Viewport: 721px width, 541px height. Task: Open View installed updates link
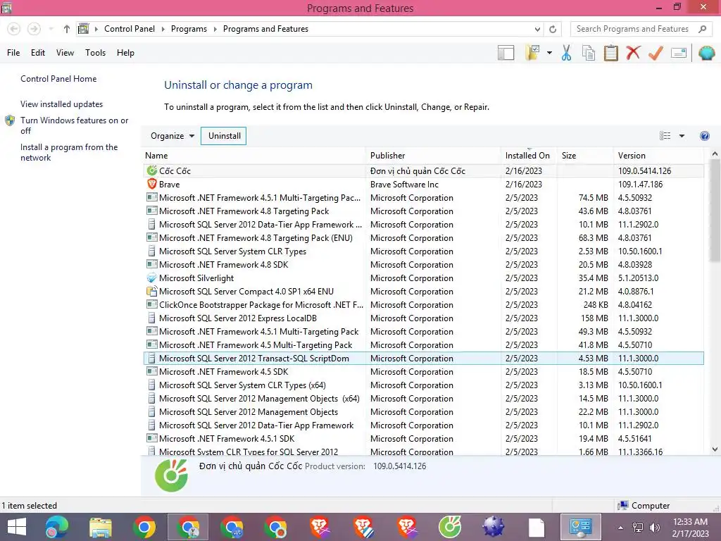62,104
